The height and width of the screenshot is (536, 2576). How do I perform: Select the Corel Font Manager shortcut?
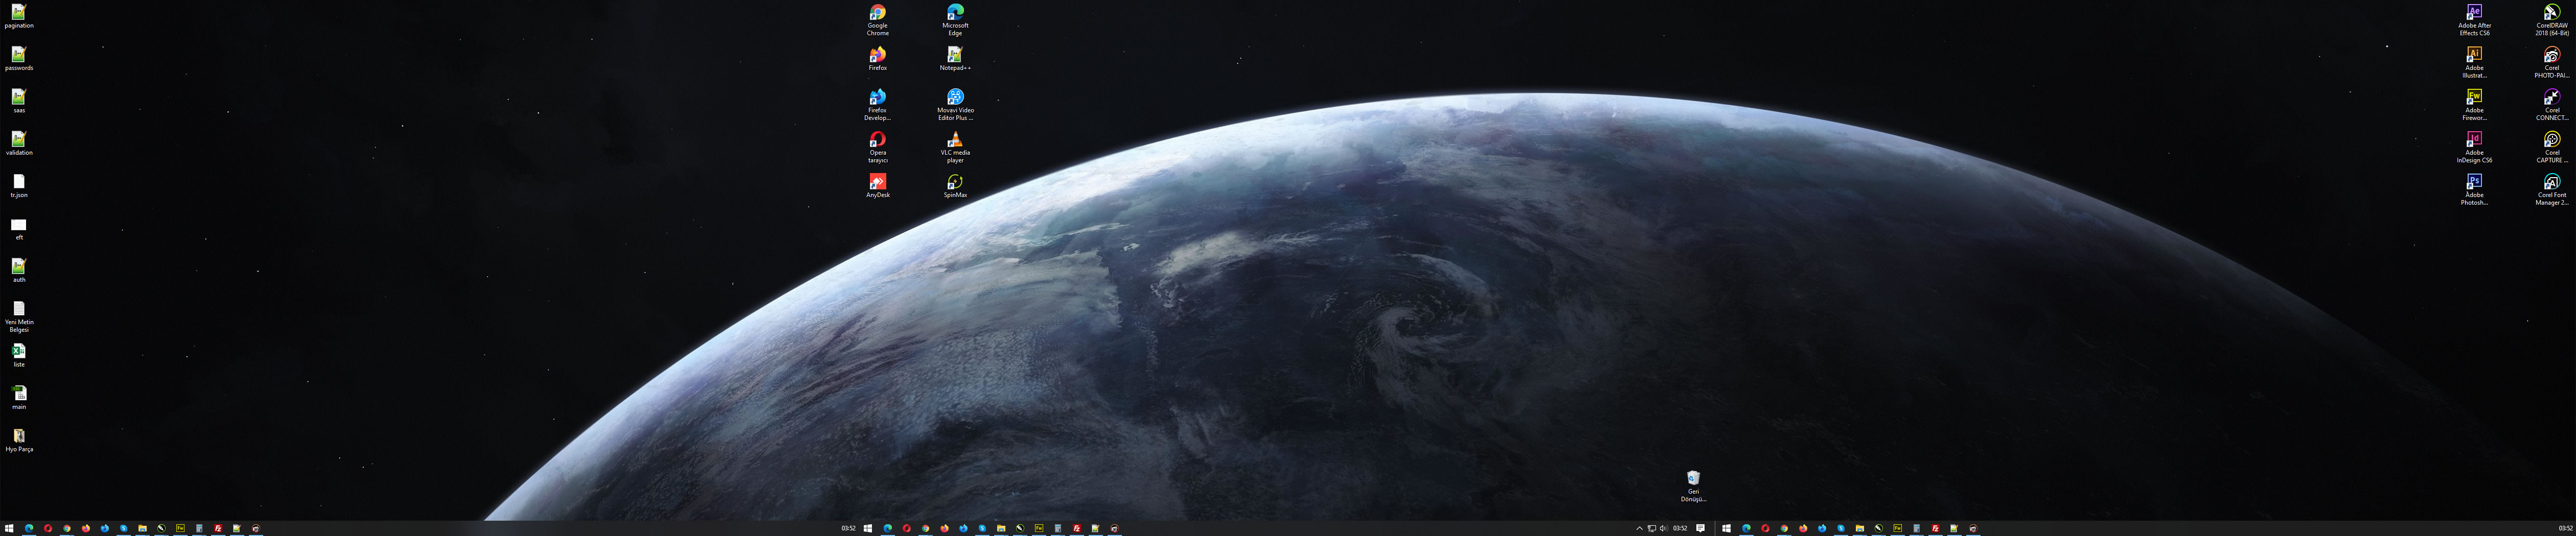pos(2551,190)
